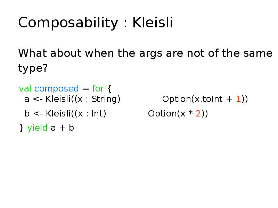Click the opening curly brace after "for"
This screenshot has height=208, width=278.
[110, 89]
